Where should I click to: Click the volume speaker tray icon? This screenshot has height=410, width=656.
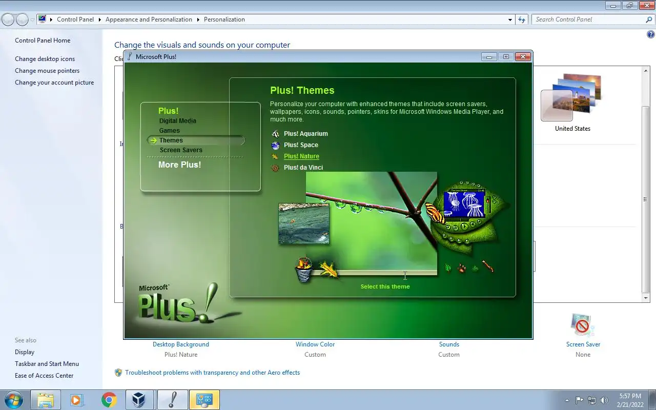pyautogui.click(x=604, y=400)
